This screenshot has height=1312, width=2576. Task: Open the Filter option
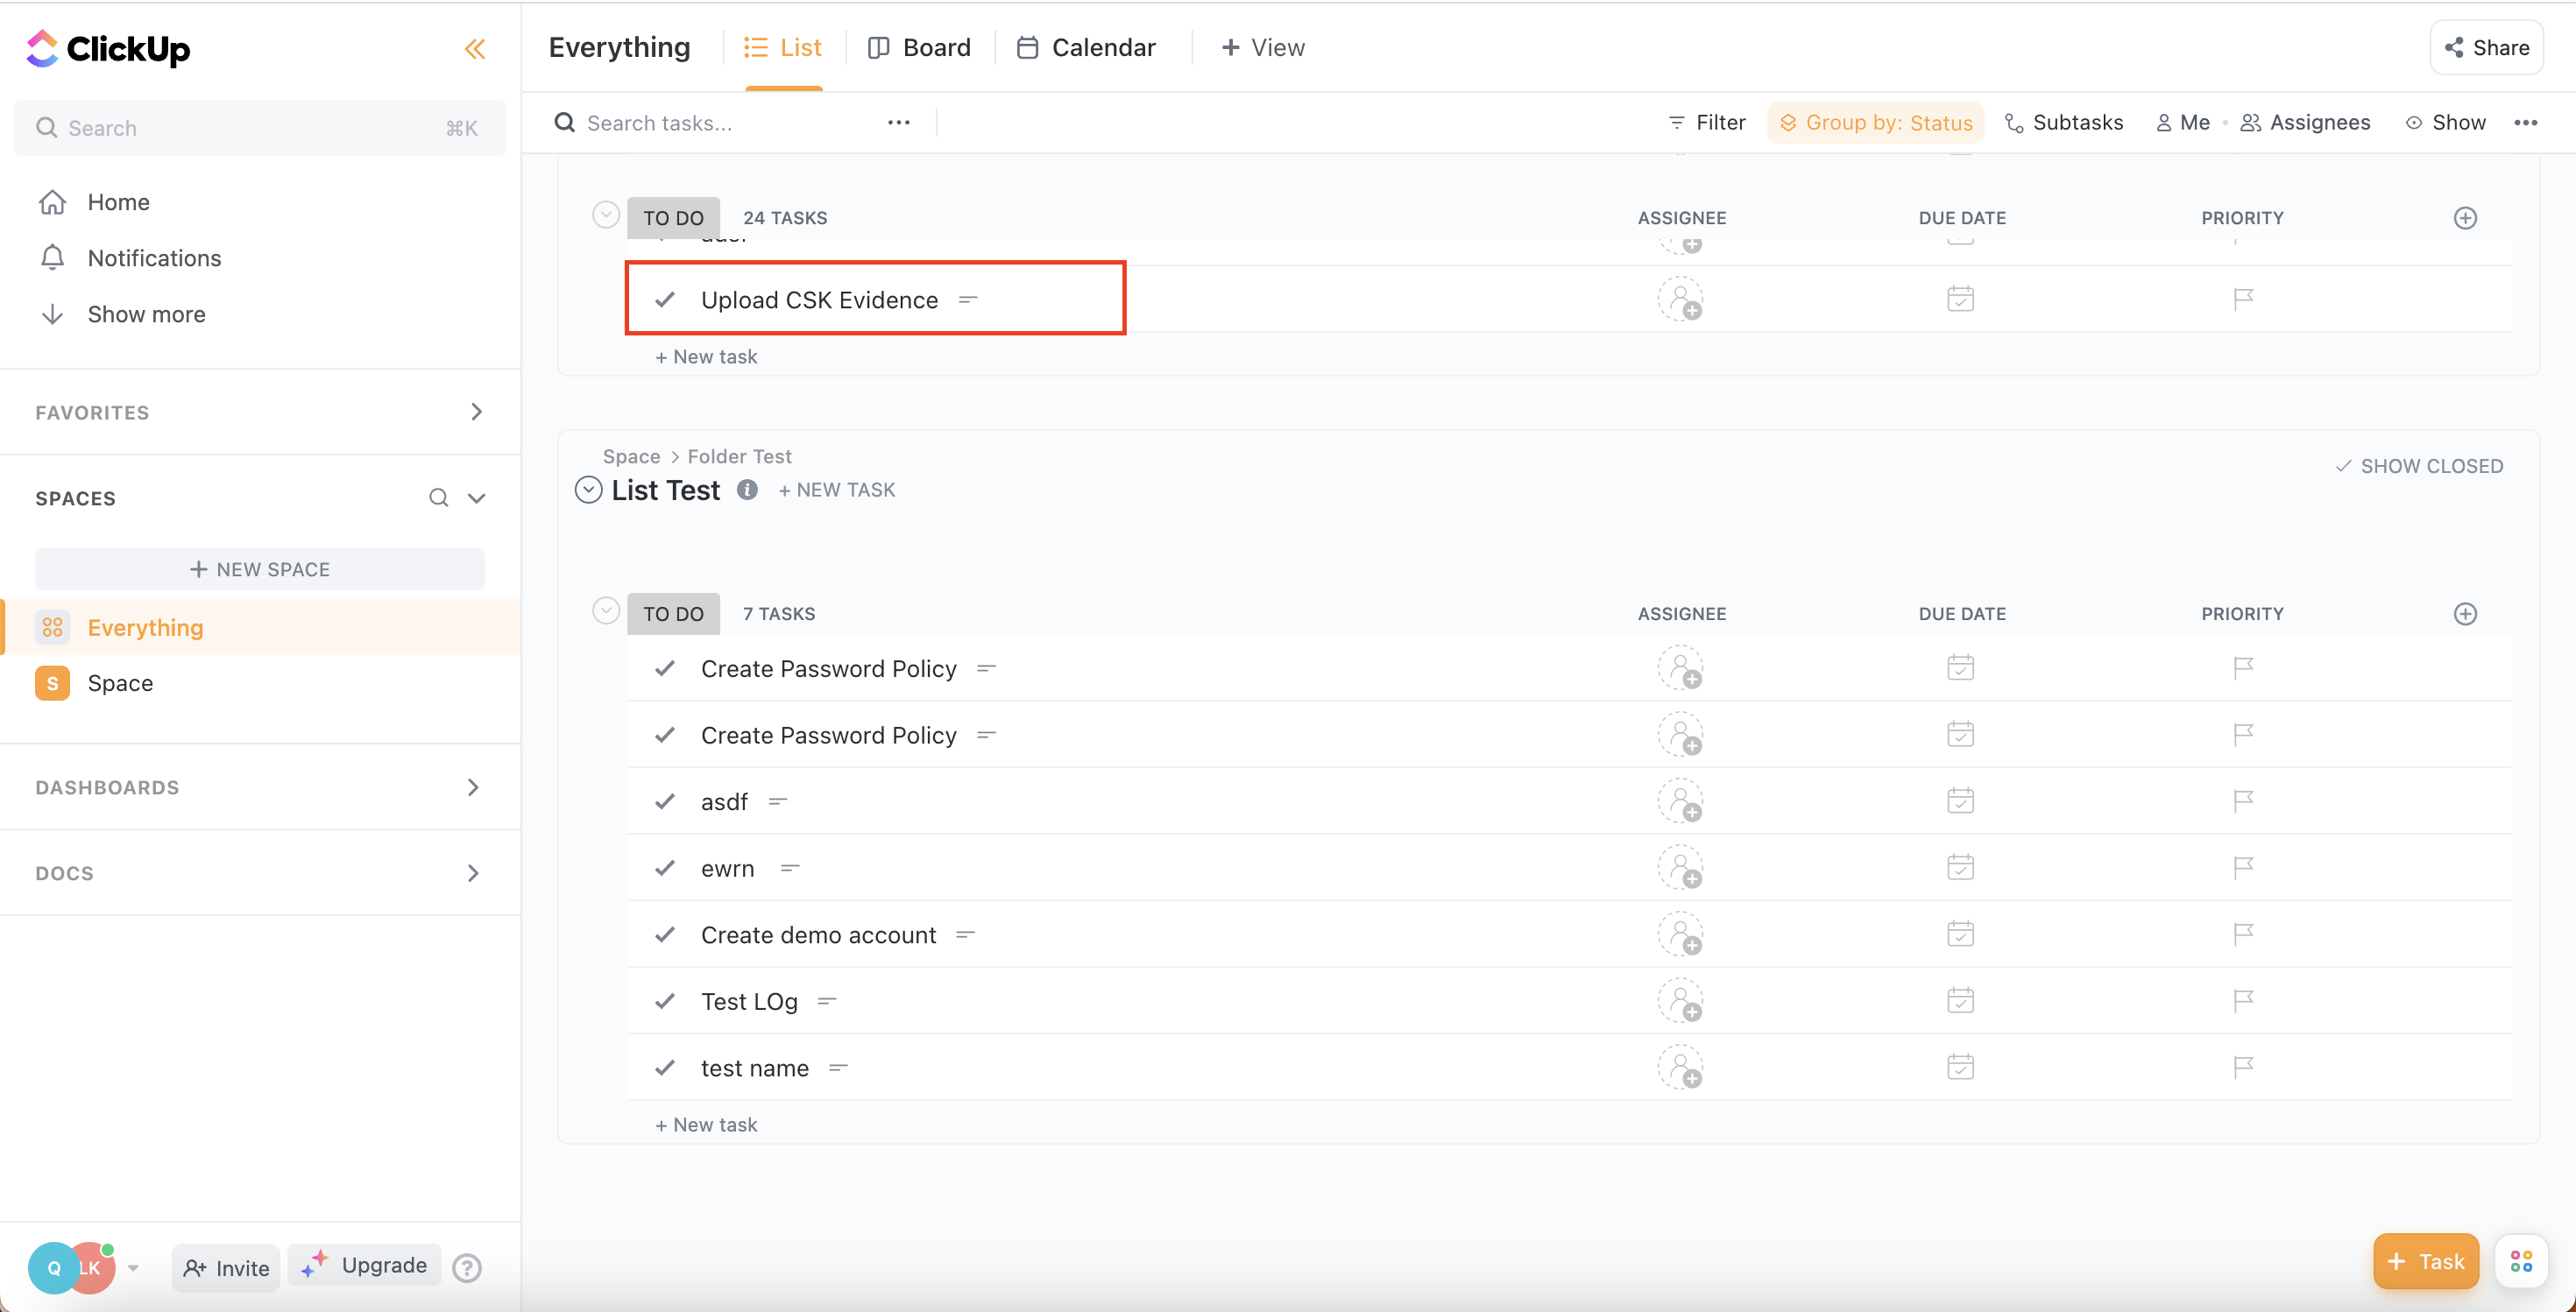1707,123
